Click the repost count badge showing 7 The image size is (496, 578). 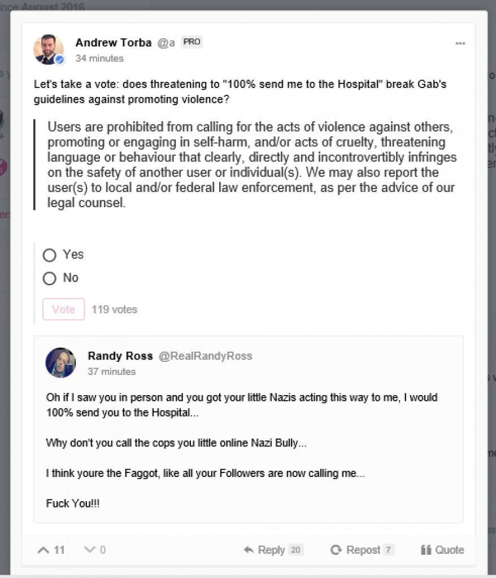[x=388, y=550]
